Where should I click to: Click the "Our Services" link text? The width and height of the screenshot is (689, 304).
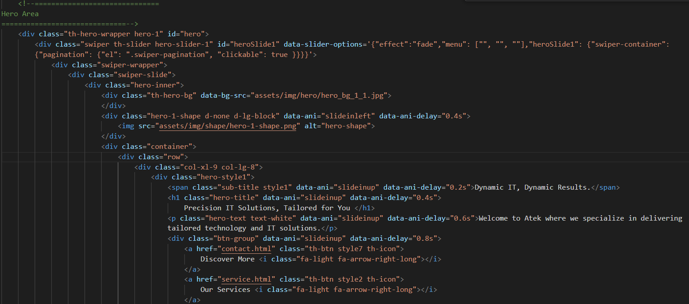225,289
